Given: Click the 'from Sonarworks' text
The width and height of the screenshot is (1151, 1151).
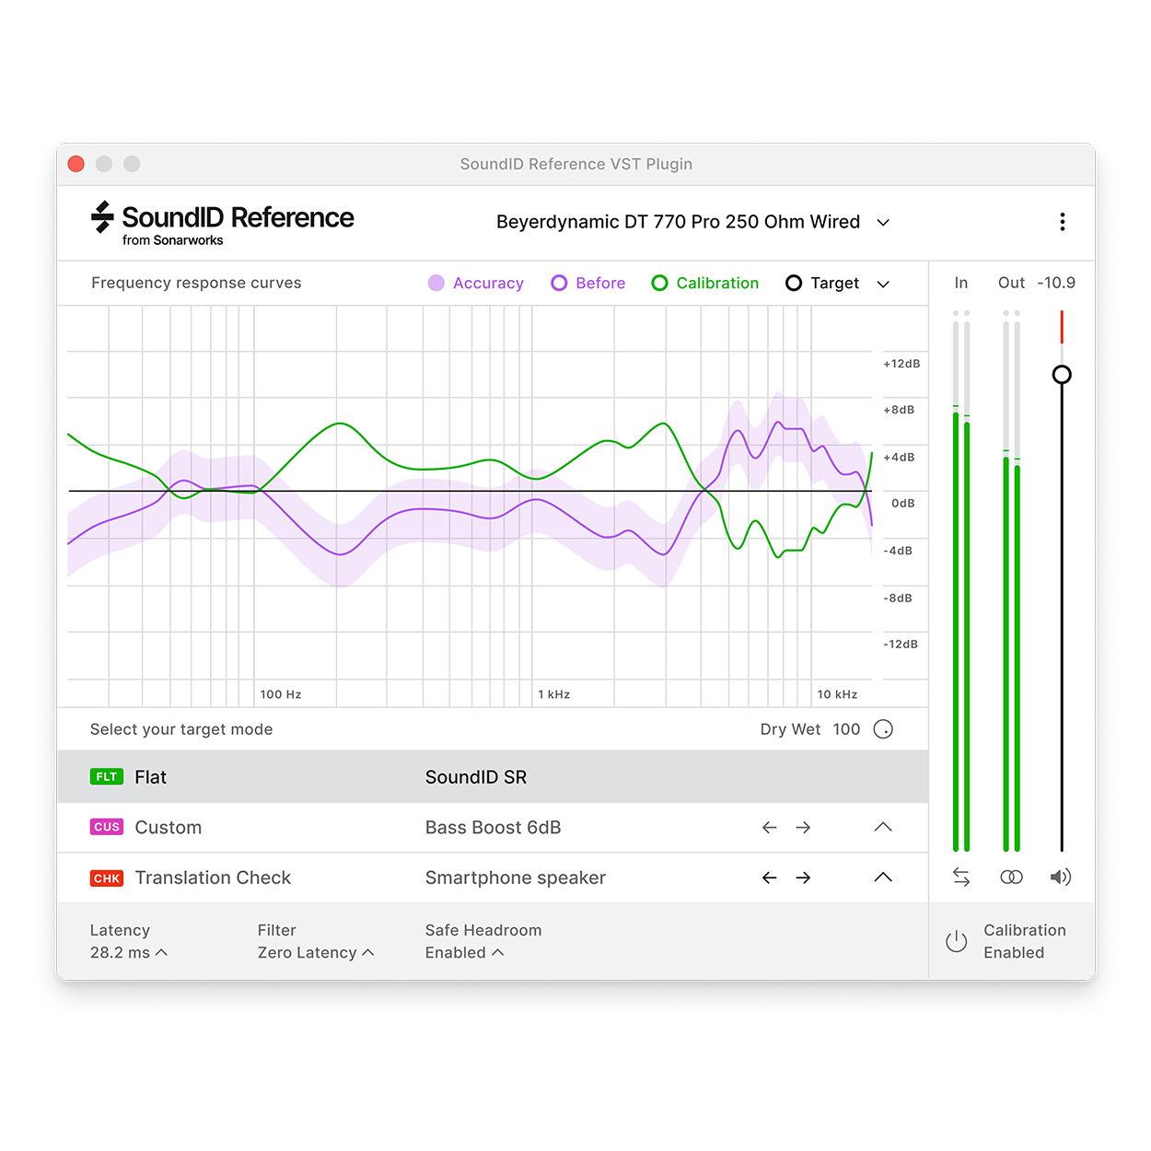Looking at the screenshot, I should point(173,240).
